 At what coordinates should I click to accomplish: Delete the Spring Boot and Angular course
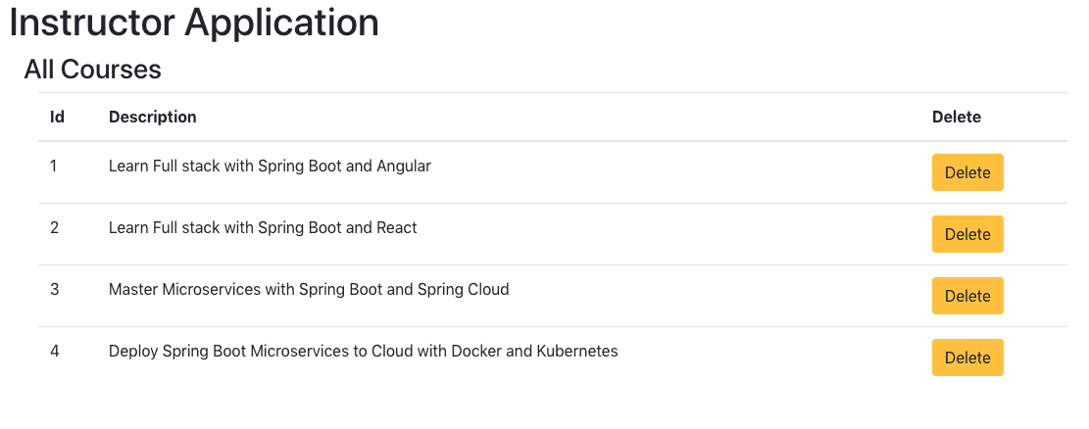967,172
